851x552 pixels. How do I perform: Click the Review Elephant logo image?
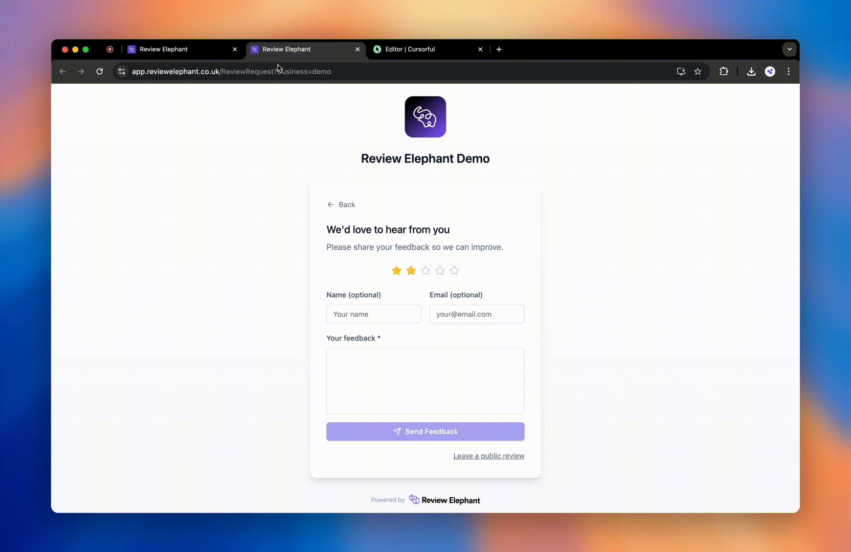[425, 117]
